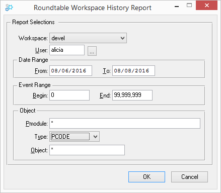Cancel the history report dialog
This screenshot has width=221, height=193.
(189, 177)
